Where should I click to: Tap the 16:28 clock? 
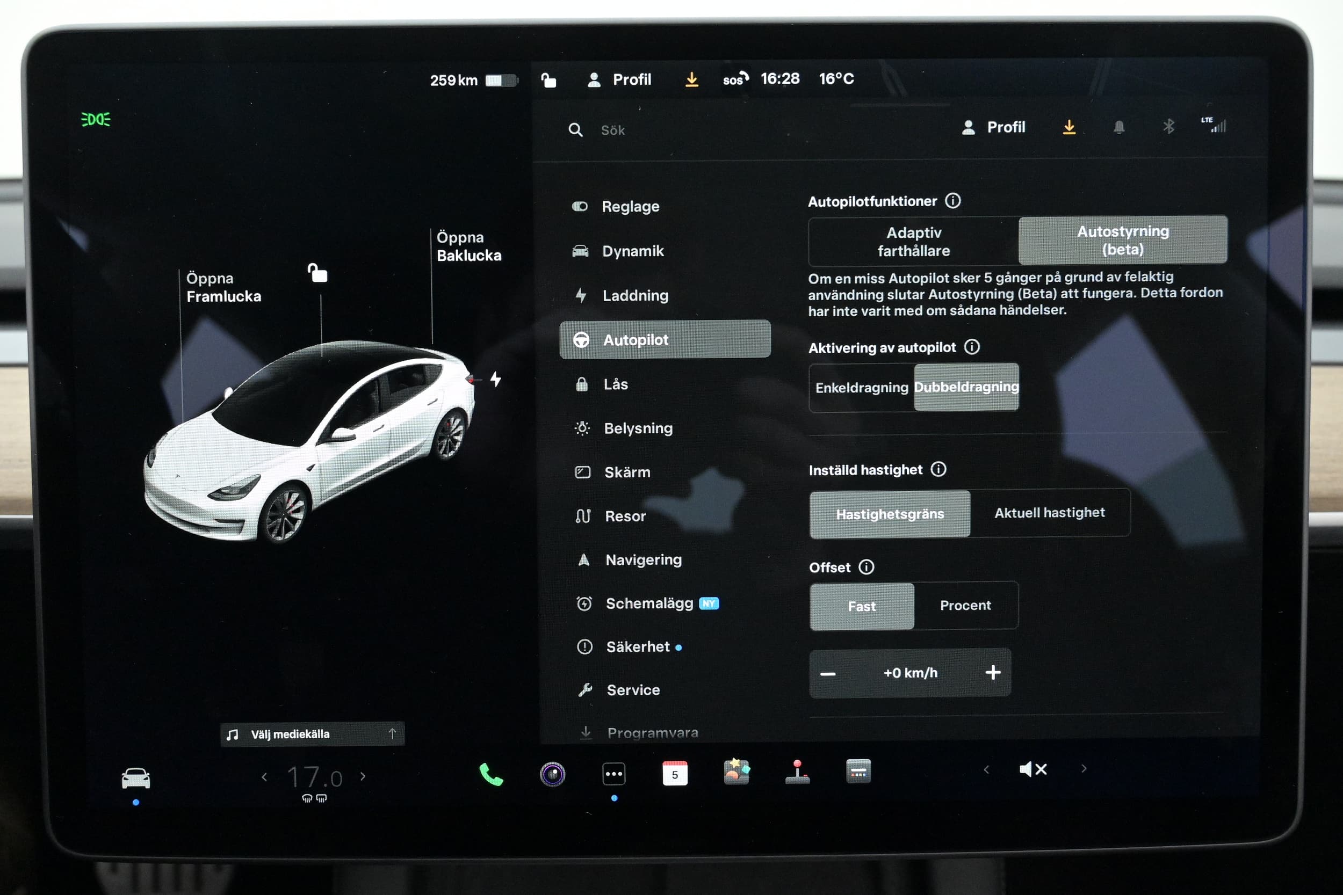[780, 79]
